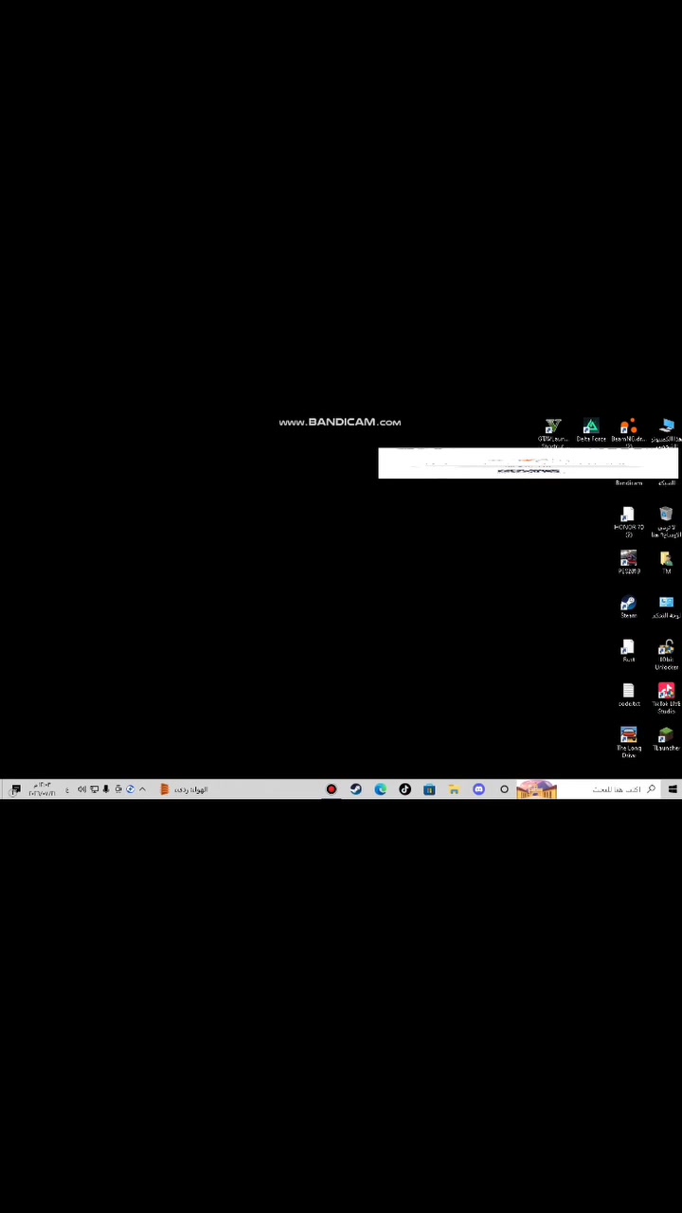The width and height of the screenshot is (682, 1213).
Task: Open the BeamNG.drive desktop shortcut
Action: point(627,432)
